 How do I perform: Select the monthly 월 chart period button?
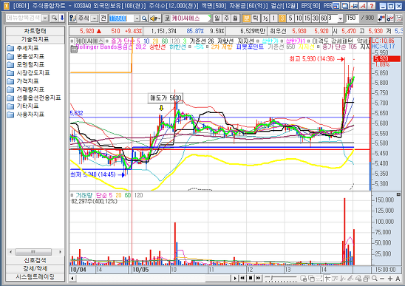235,18
